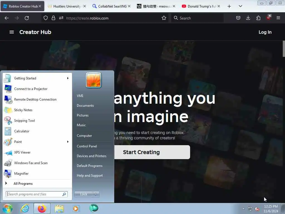This screenshot has width=285, height=214.
Task: Open the extensions puzzle icon
Action: [258, 18]
